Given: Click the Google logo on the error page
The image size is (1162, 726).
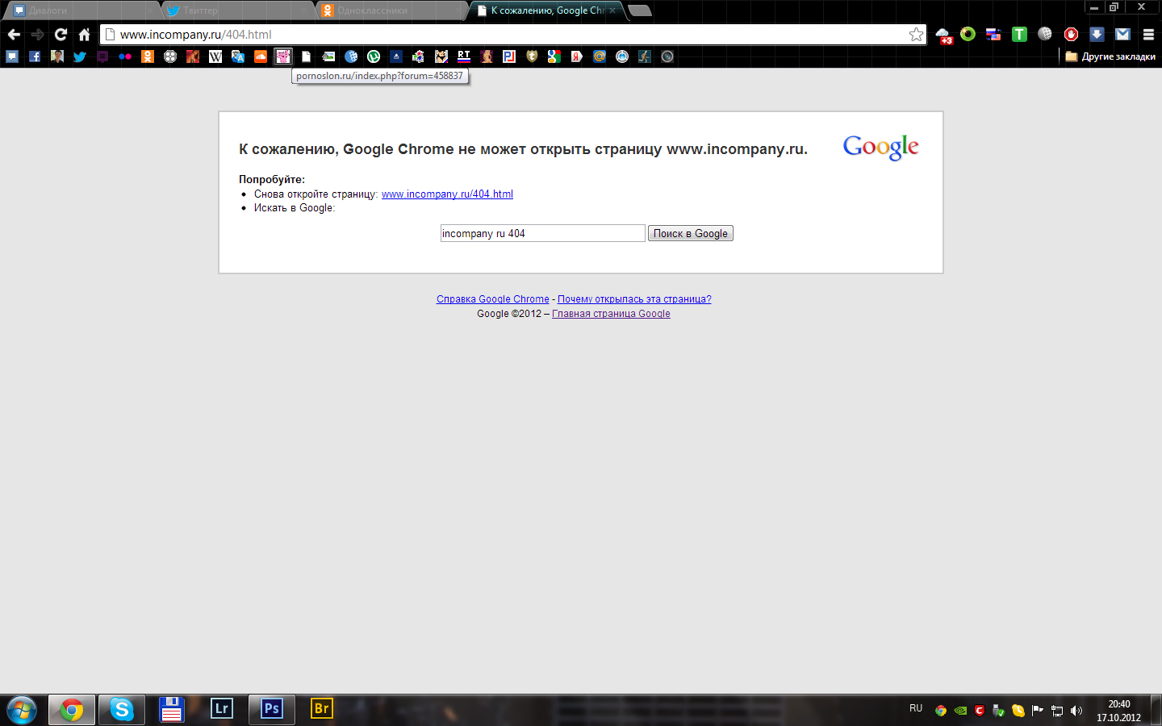Looking at the screenshot, I should (880, 148).
